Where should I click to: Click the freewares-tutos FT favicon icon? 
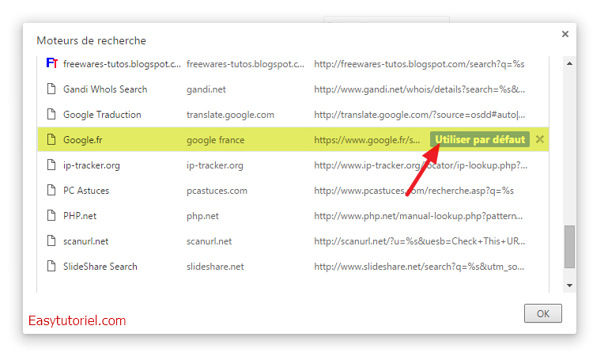(x=51, y=62)
